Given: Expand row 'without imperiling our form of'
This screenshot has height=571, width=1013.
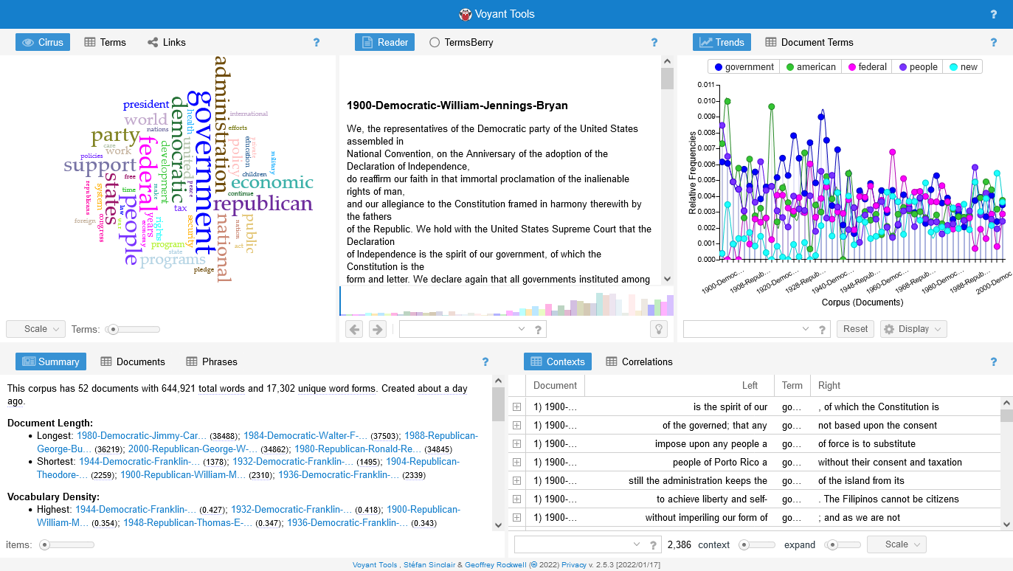Looking at the screenshot, I should (x=516, y=517).
